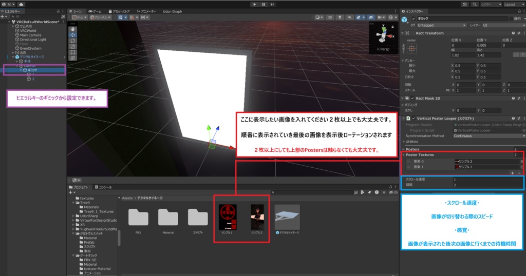Viewport: 526px width, 276px height.
Task: Open scene camera settings icon
Action: click(x=381, y=17)
